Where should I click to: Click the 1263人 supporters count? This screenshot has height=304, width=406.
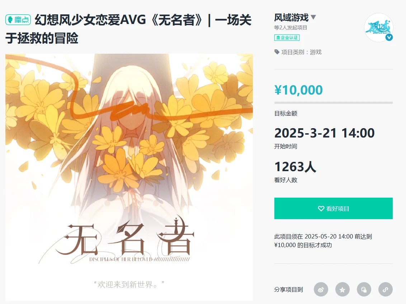click(x=295, y=167)
